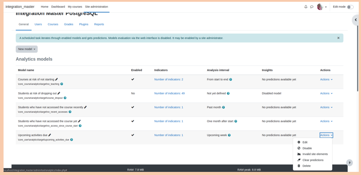The width and height of the screenshot is (361, 175).
Task: Click the Analytics models heading
Action: pos(34,59)
